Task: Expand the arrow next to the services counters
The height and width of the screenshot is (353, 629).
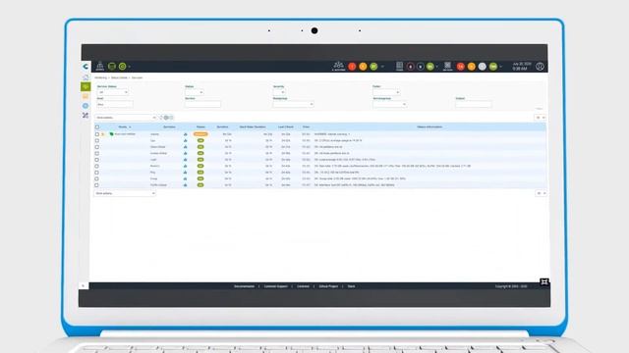Action: [501, 67]
